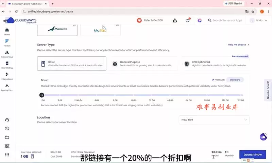The height and width of the screenshot is (163, 272).
Task: Open the robot assistant icon in header
Action: pyautogui.click(x=175, y=20)
